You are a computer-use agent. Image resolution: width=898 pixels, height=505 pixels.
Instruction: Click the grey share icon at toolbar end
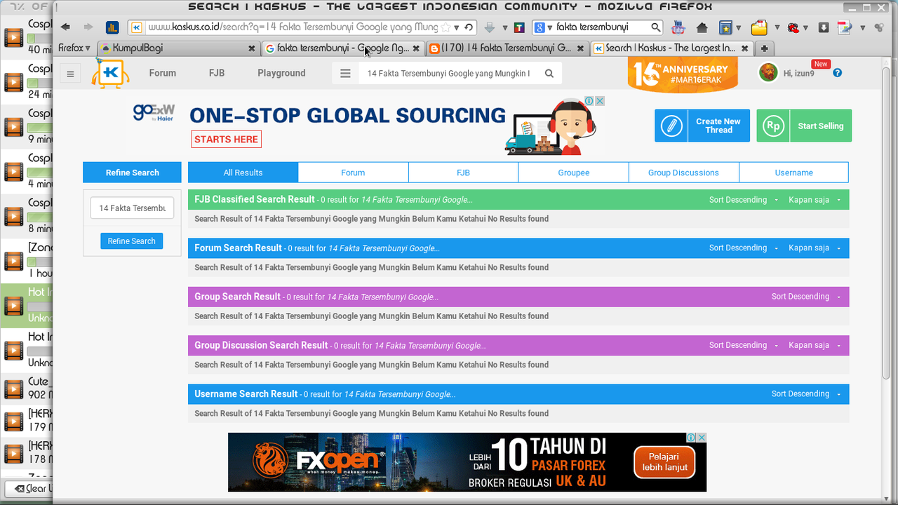(879, 28)
